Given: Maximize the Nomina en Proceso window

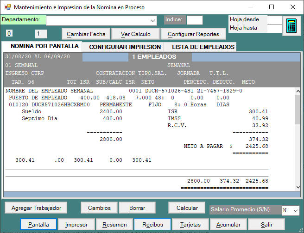Looking at the screenshot, I should click(272, 7).
